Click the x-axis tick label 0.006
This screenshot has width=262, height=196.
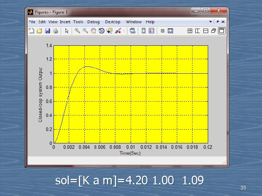[x=100, y=147]
